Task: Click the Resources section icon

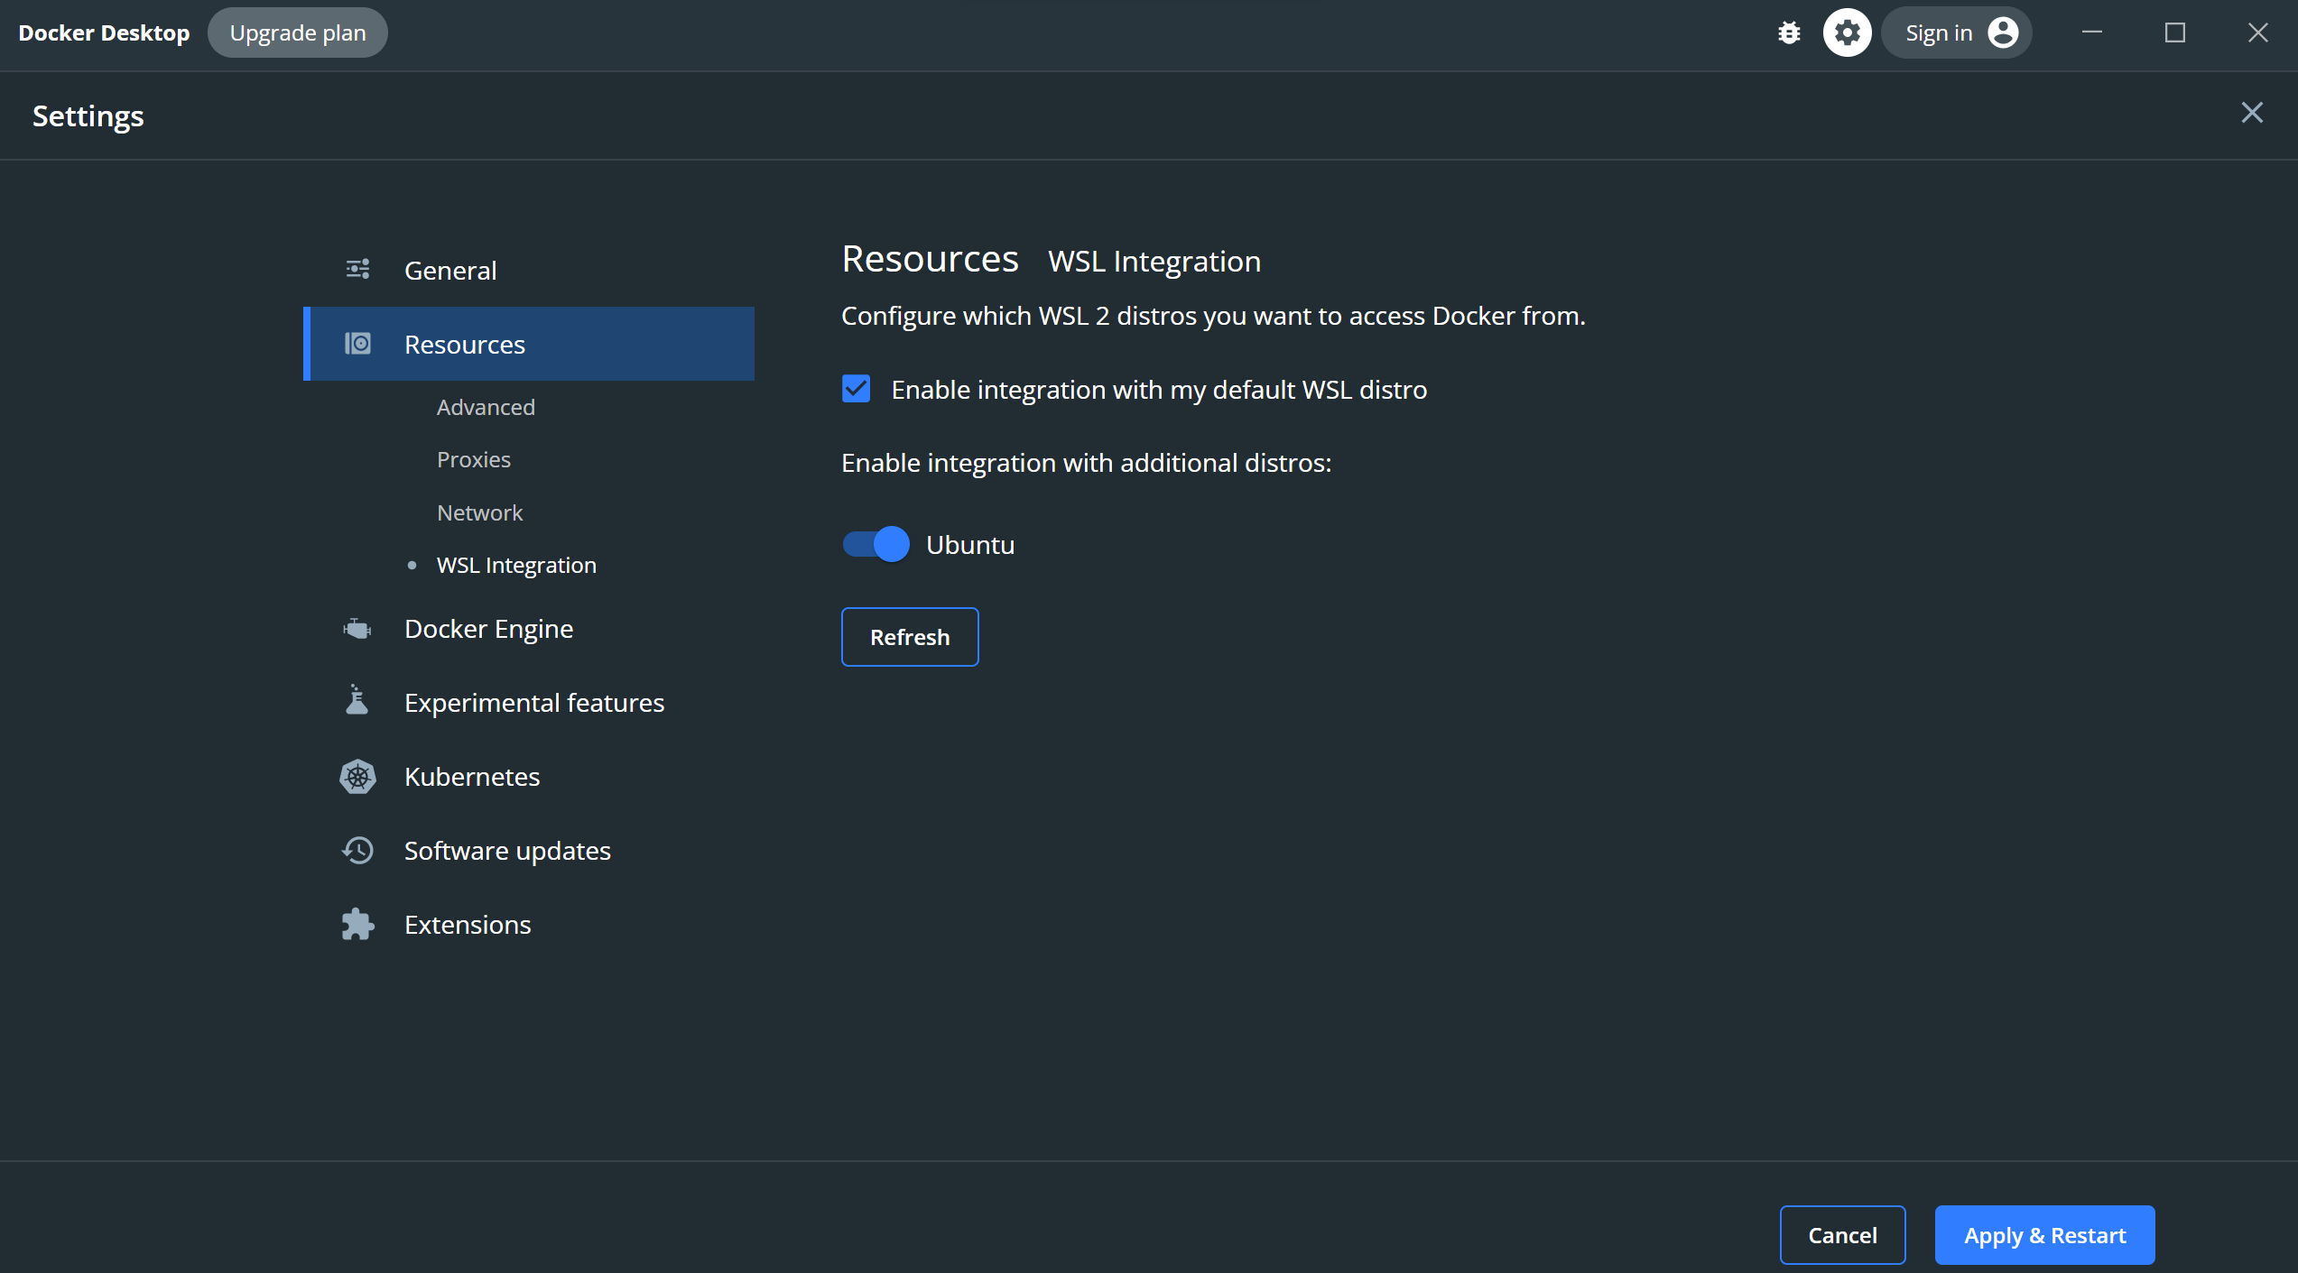Action: tap(357, 344)
